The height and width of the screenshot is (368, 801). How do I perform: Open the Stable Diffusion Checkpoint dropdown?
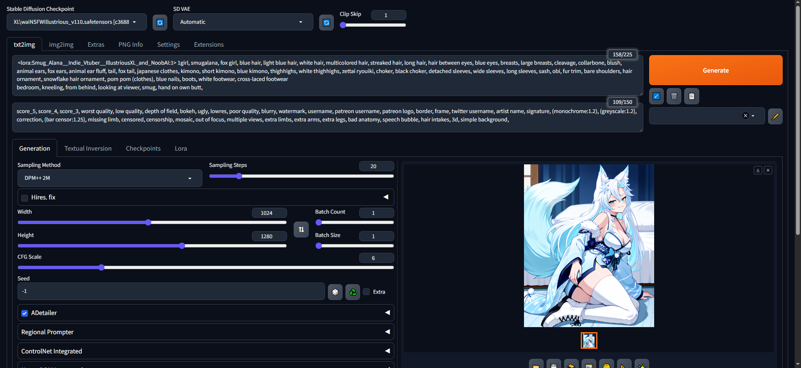[x=77, y=22]
